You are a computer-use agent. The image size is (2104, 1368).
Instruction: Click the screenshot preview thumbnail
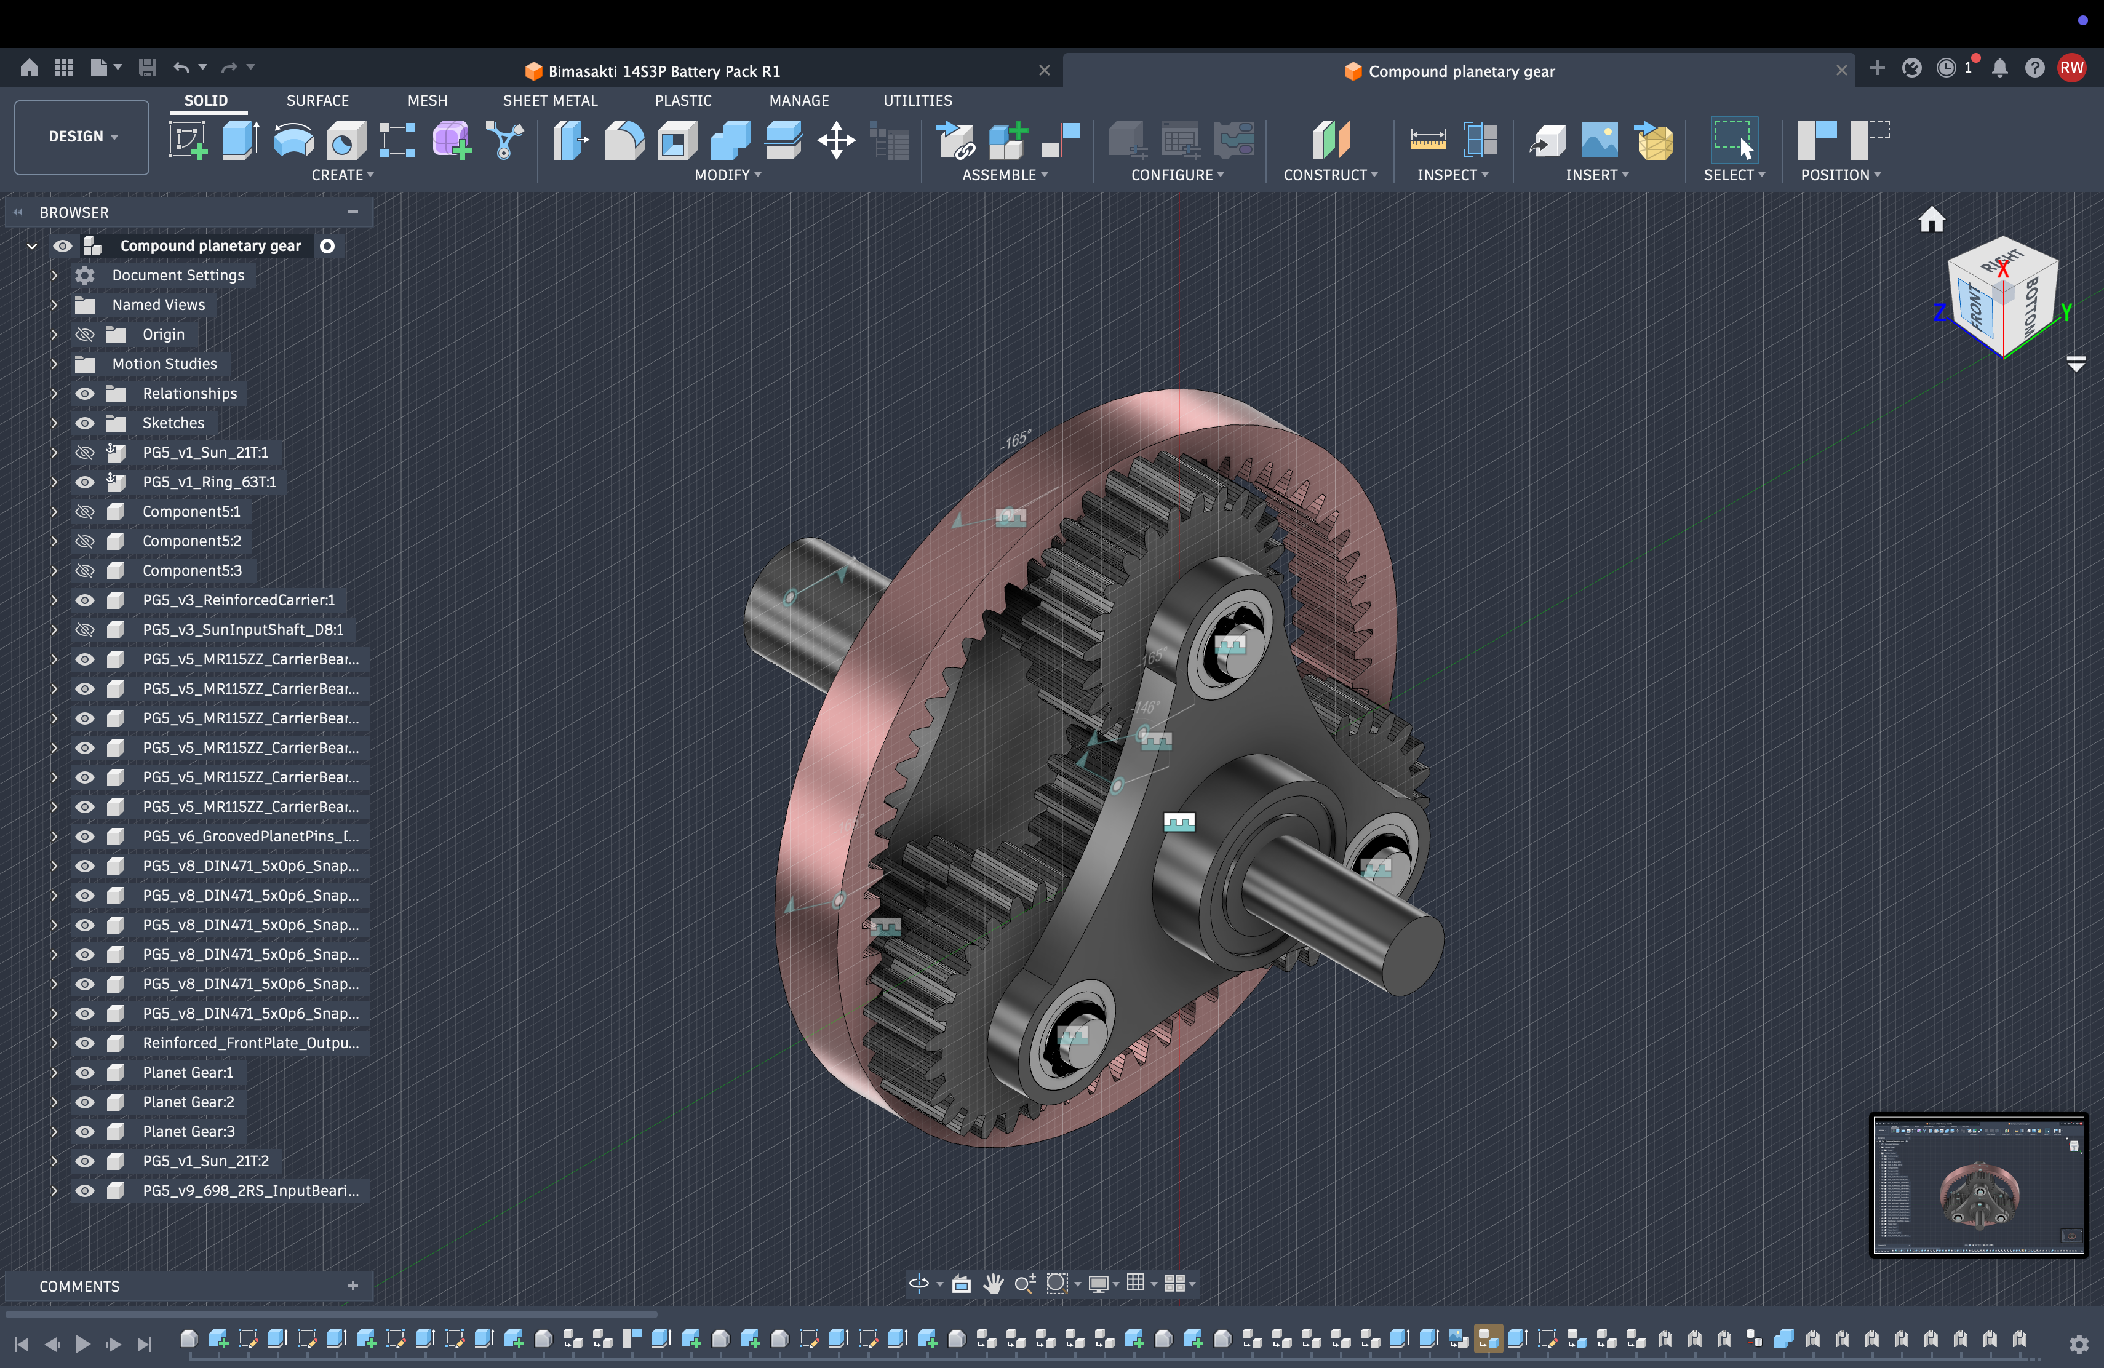1978,1184
